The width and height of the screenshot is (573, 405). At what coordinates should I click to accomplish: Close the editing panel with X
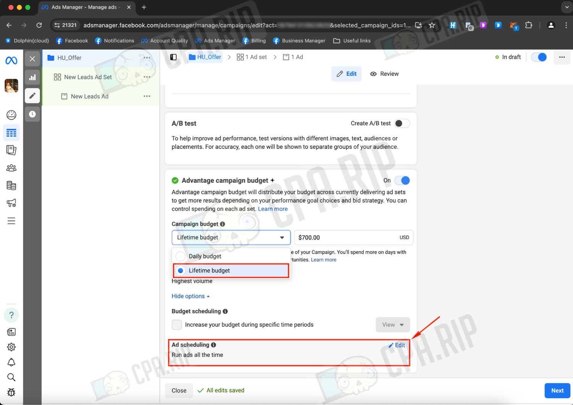[x=32, y=59]
